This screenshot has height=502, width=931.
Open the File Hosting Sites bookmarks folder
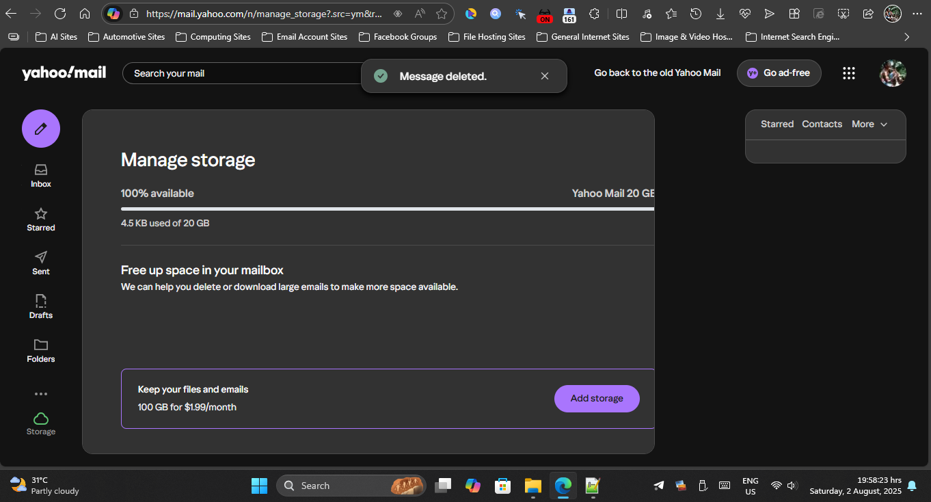tap(487, 37)
